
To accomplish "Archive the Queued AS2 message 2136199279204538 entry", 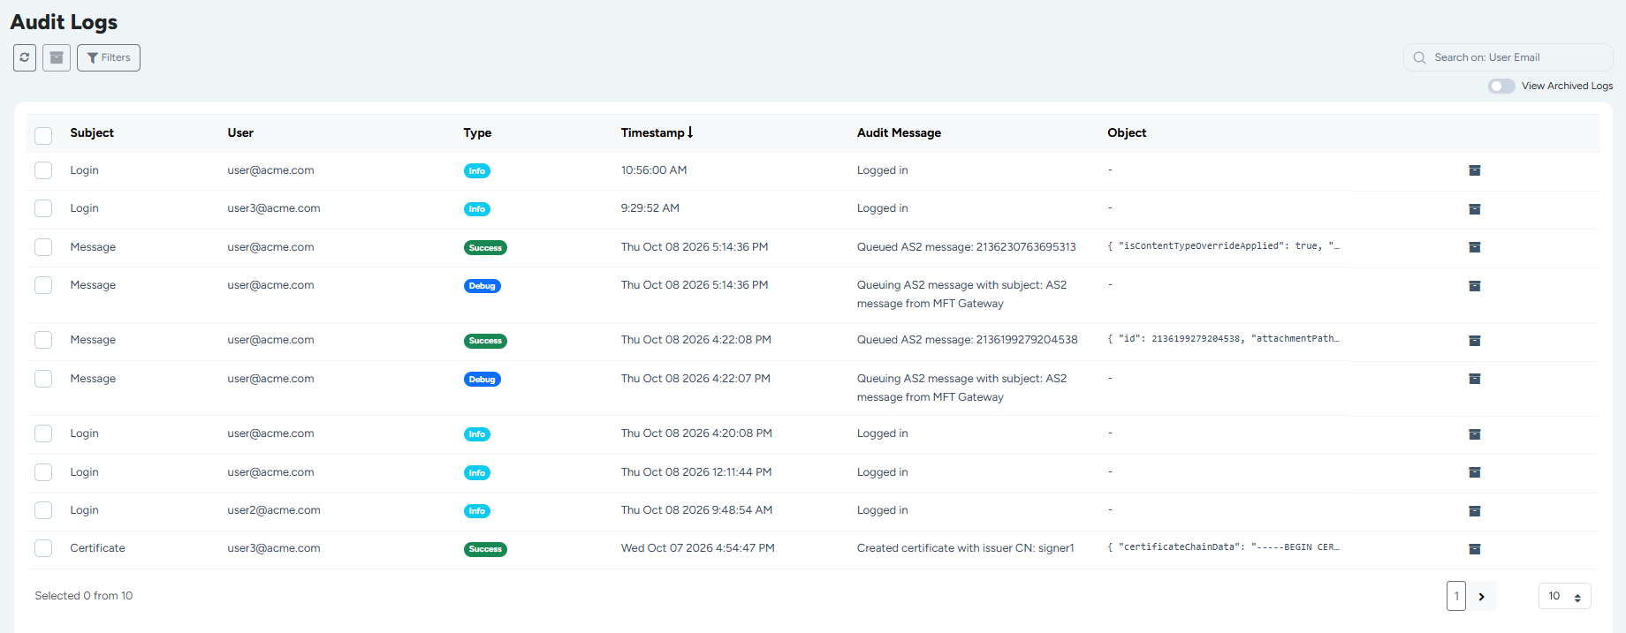I will click(x=1475, y=341).
